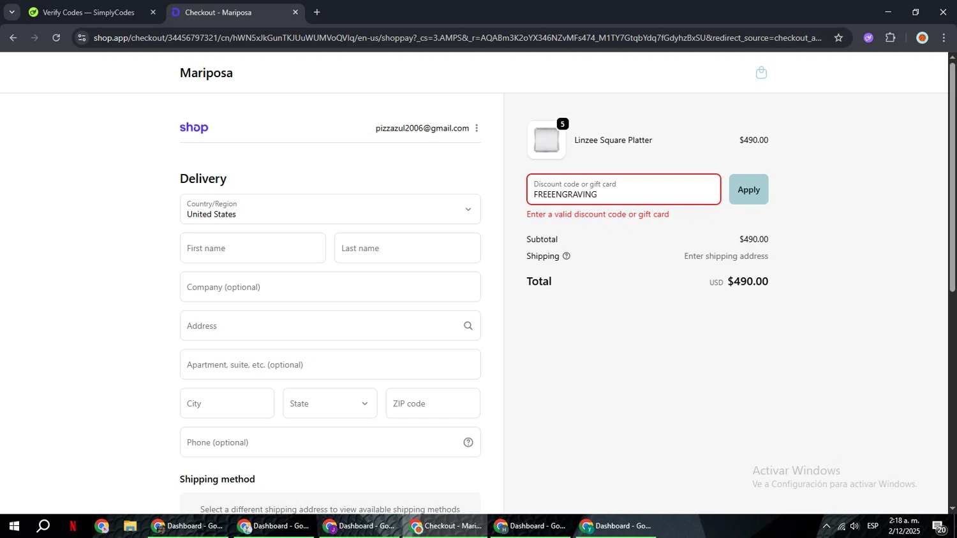Show hidden system tray icons
The height and width of the screenshot is (538, 957).
[826, 526]
